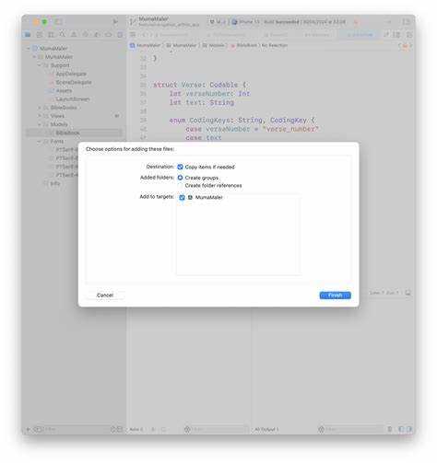Collapse the MumaMaler project root
This screenshot has width=437, height=463.
[x=29, y=49]
